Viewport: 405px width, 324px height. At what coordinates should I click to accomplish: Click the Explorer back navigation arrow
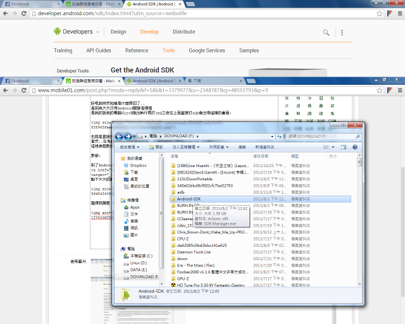click(x=119, y=136)
